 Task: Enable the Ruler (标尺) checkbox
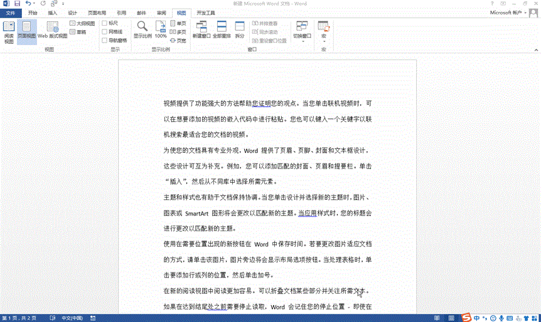pos(105,23)
